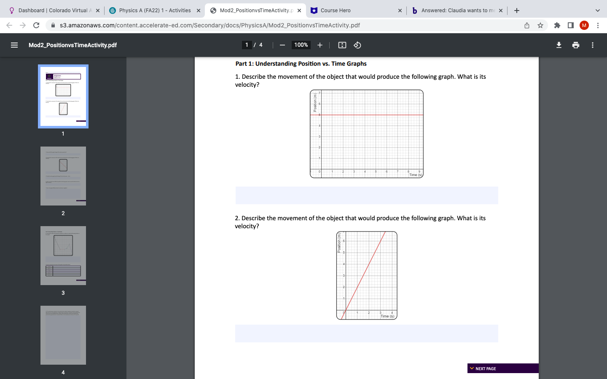Screen dimensions: 607x379
Task: Click the browser back arrow
Action: click(x=9, y=25)
